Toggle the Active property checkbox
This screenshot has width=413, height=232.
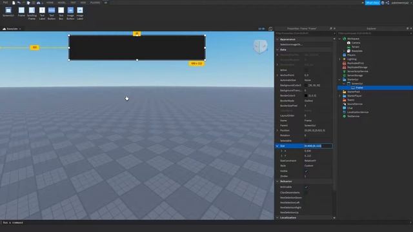click(x=306, y=70)
